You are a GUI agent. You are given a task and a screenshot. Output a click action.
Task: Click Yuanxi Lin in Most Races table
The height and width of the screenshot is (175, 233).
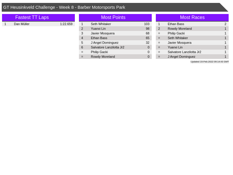tap(175, 47)
